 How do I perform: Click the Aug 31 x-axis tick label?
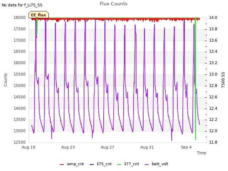point(147,147)
